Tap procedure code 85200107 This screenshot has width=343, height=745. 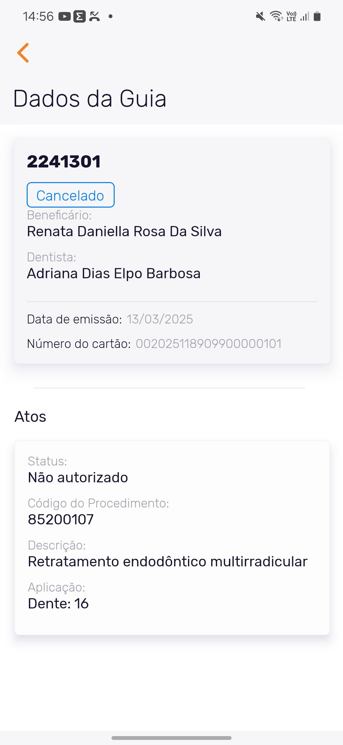(x=61, y=520)
